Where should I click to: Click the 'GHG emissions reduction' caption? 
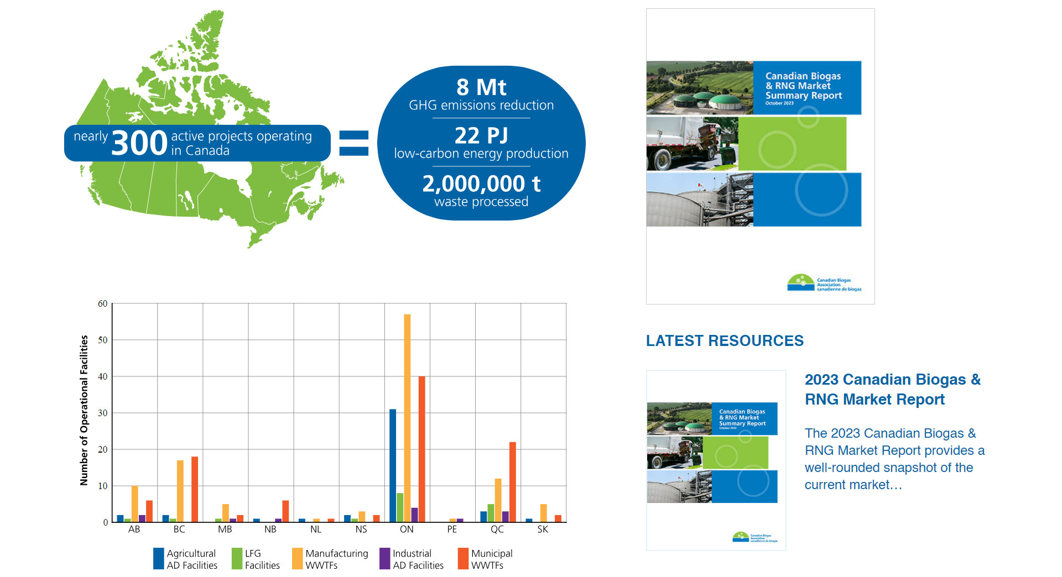point(481,106)
